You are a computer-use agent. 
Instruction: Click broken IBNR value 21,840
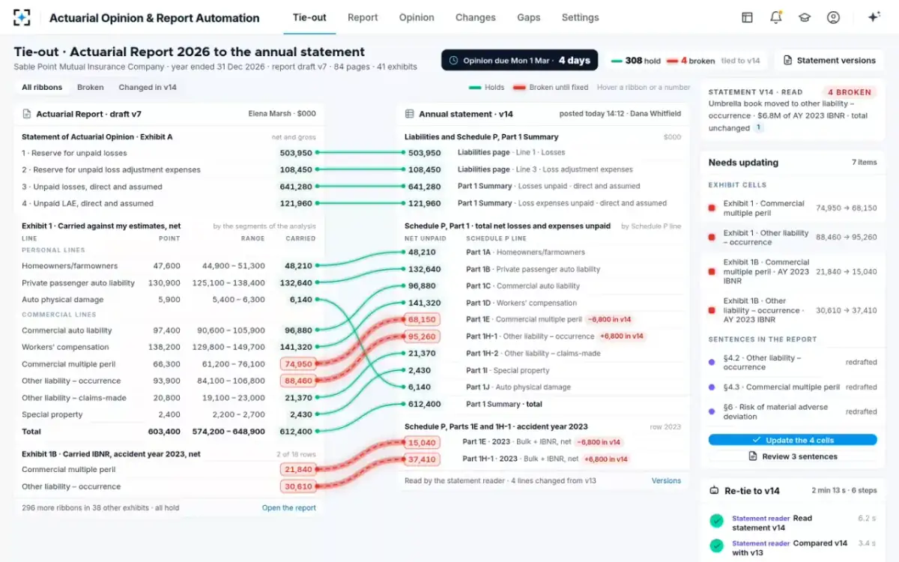(298, 469)
